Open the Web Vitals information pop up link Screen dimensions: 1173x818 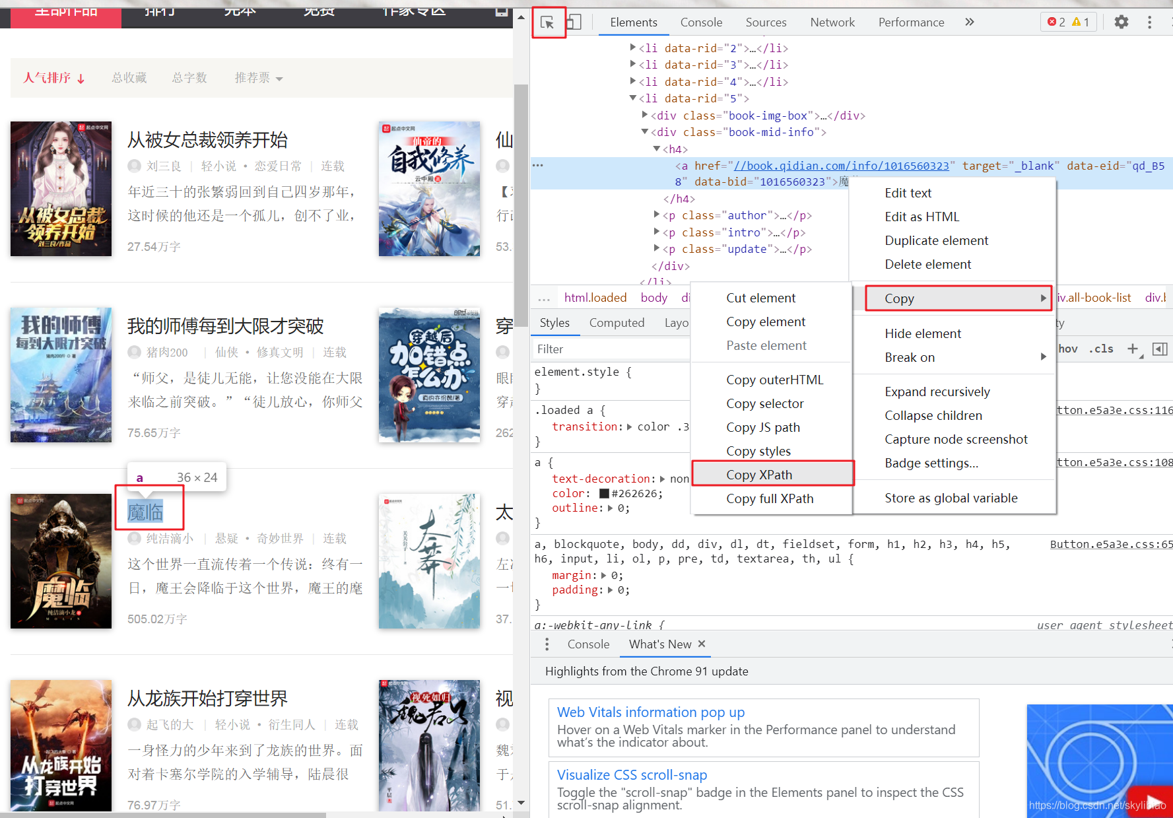pyautogui.click(x=651, y=712)
